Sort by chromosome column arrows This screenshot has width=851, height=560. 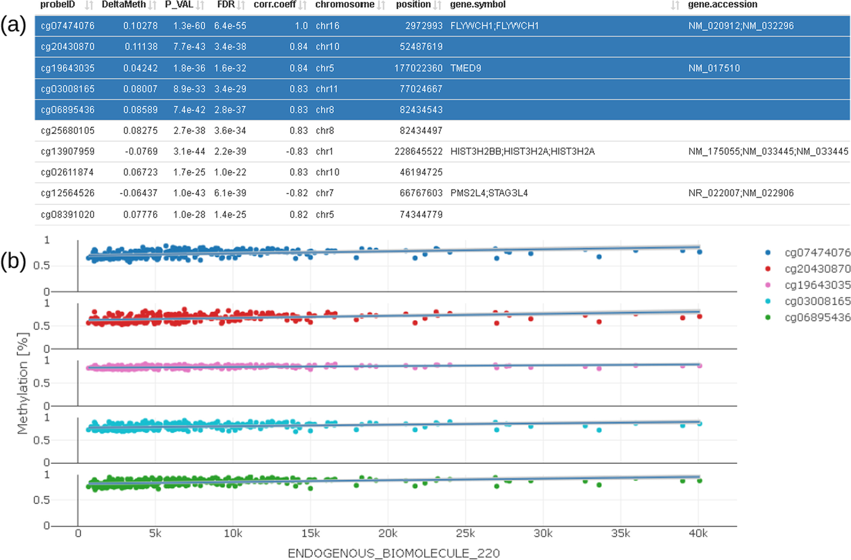pyautogui.click(x=381, y=5)
